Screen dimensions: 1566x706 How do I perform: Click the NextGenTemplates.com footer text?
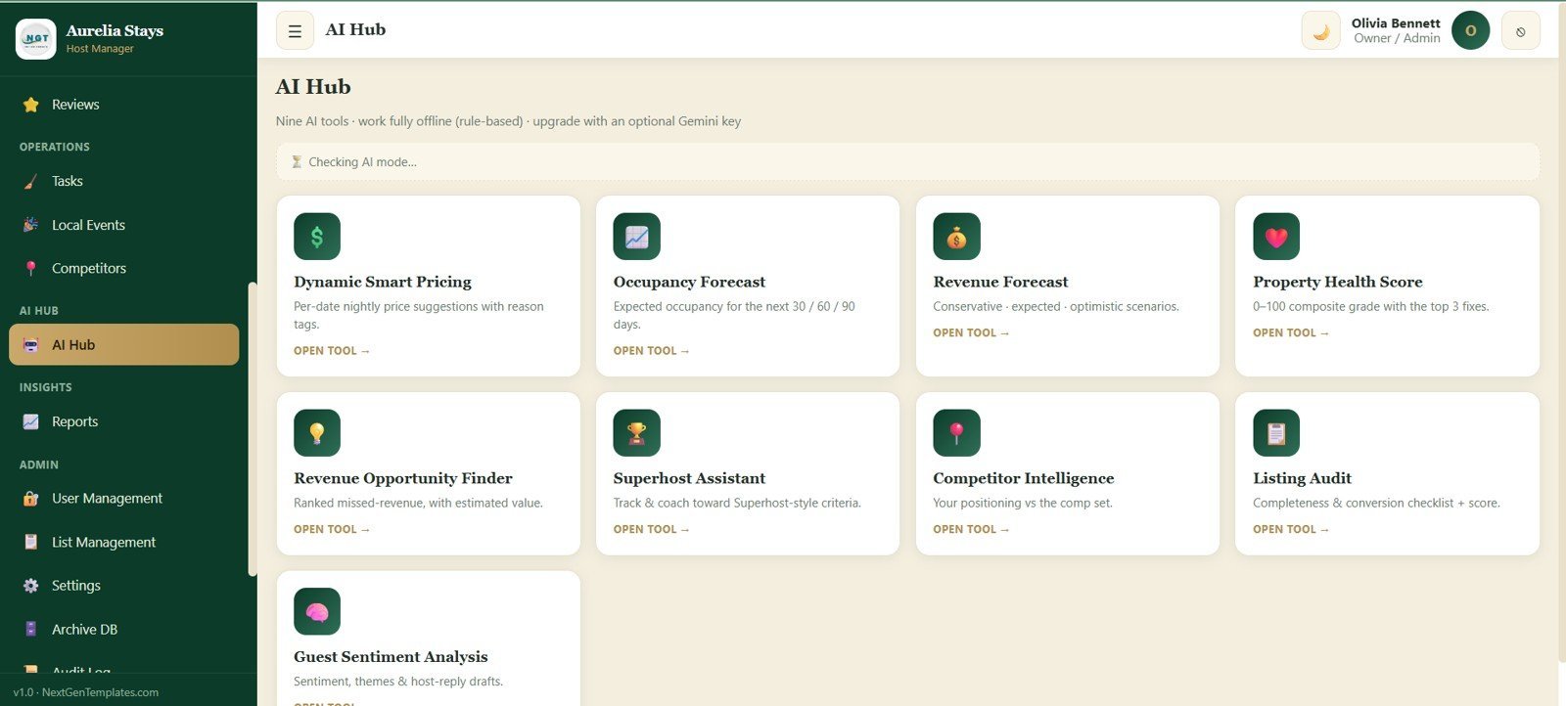tap(100, 692)
